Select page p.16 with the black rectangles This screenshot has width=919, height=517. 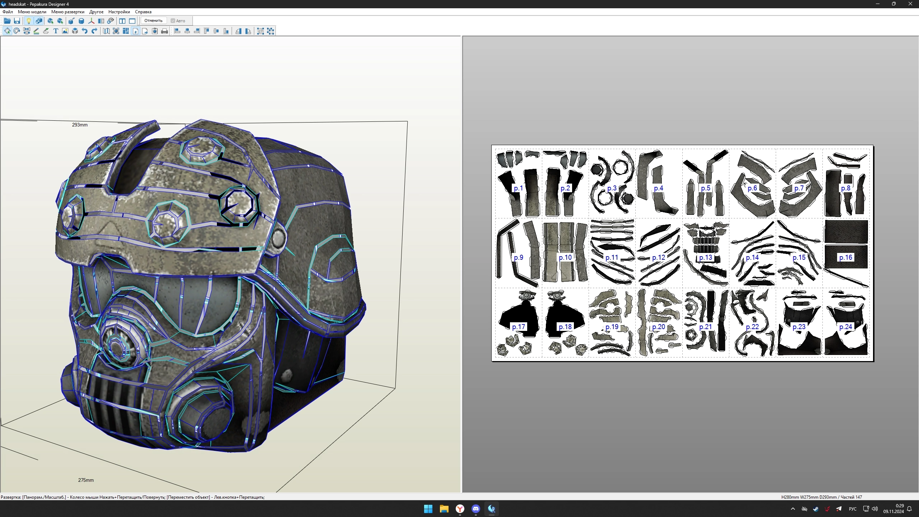tap(846, 253)
